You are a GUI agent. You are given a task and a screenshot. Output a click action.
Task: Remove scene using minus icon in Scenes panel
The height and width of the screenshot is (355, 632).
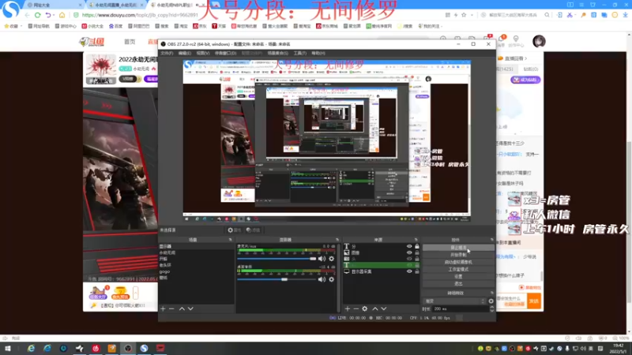tap(171, 308)
